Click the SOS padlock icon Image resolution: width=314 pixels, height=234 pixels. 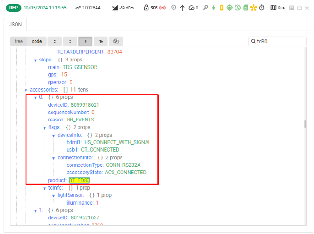[148, 8]
